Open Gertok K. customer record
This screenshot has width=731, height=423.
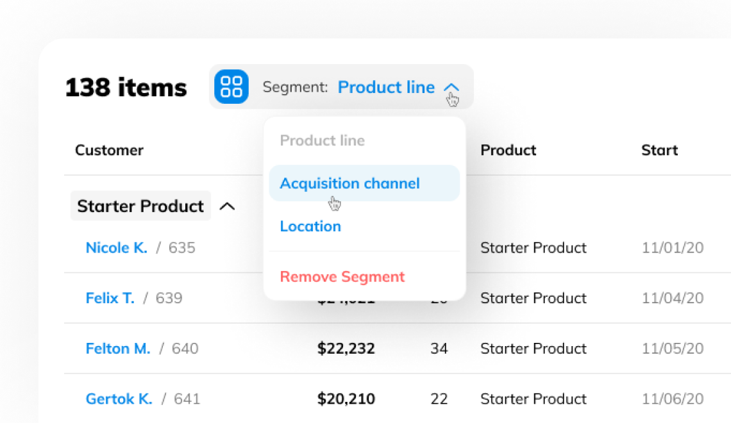[119, 399]
